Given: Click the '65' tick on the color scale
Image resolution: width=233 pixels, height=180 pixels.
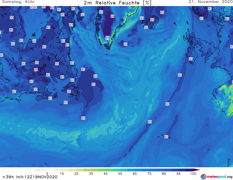Looking at the screenshot, I should [x=135, y=174].
